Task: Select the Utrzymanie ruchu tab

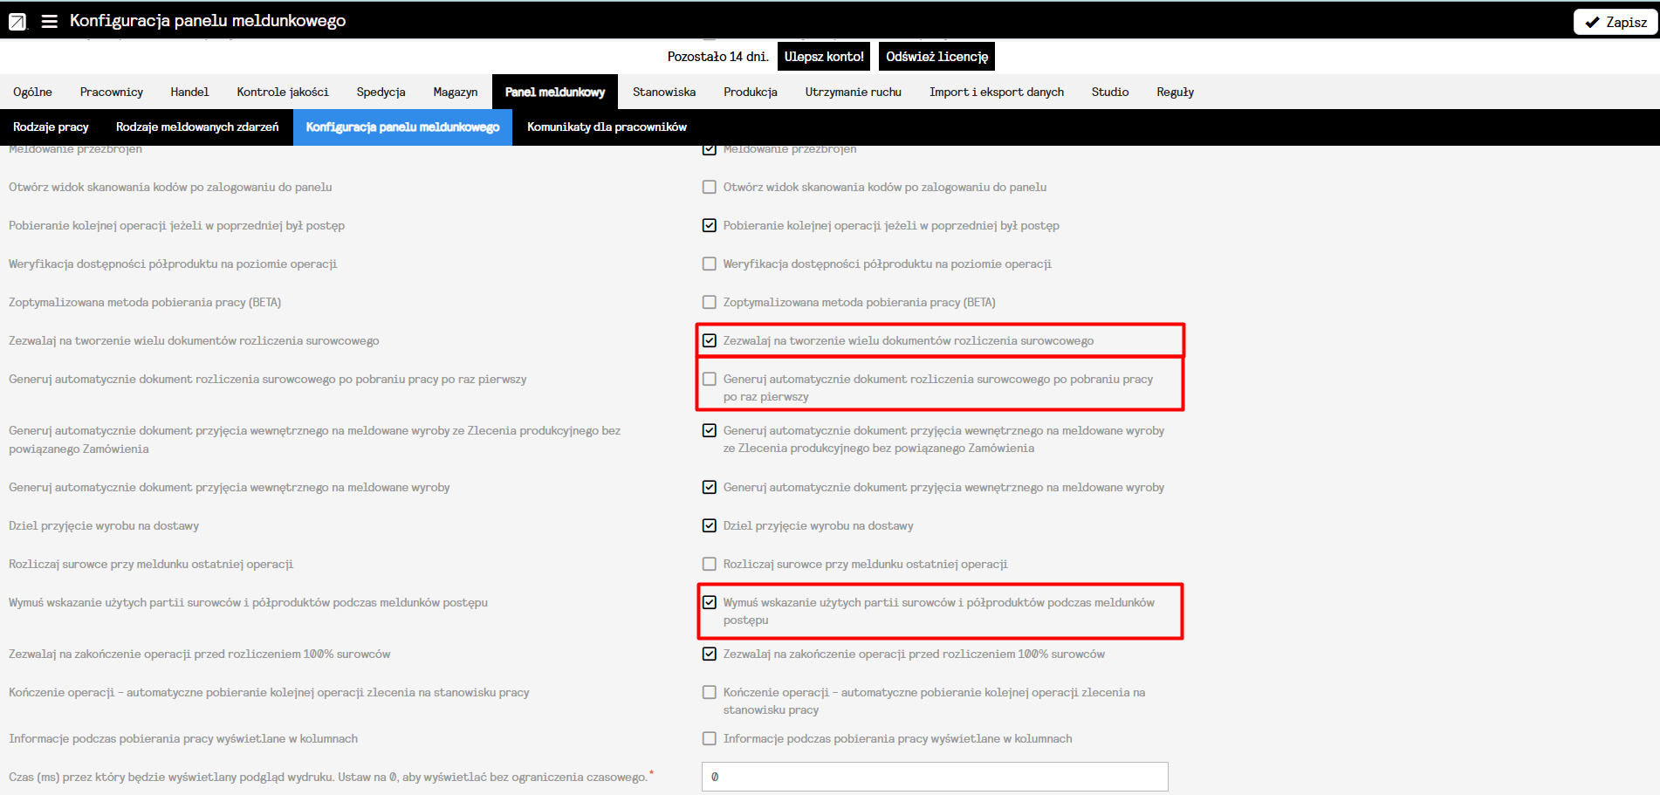Action: (x=853, y=92)
